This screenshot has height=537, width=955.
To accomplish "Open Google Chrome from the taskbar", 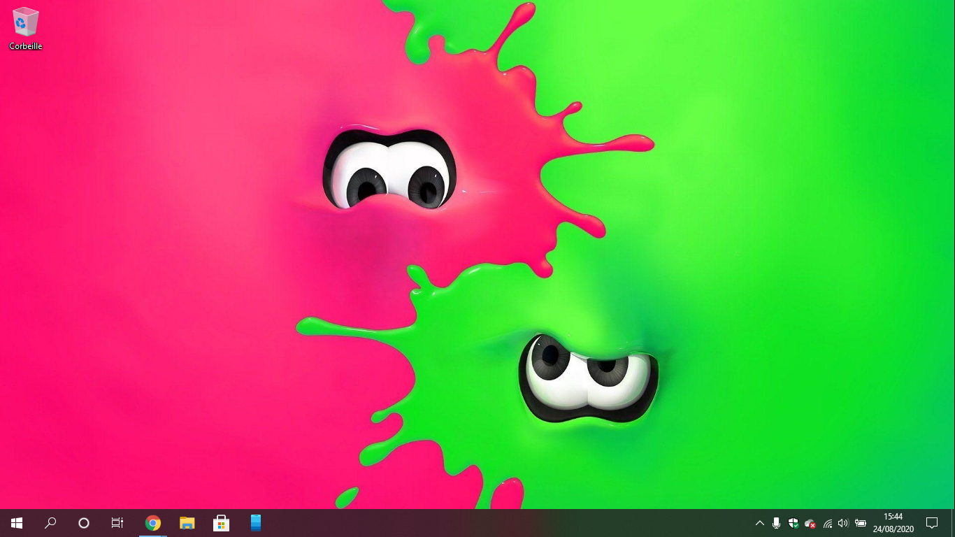I will click(152, 522).
